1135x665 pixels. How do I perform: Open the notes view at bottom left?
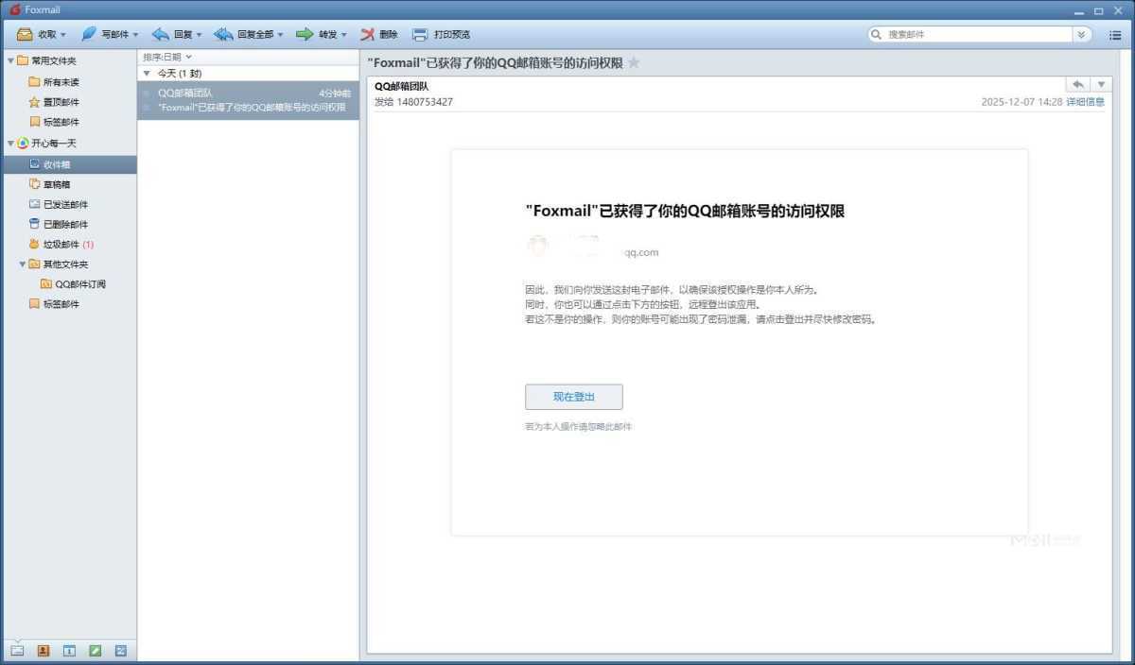click(94, 650)
